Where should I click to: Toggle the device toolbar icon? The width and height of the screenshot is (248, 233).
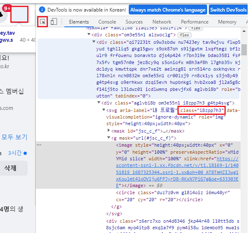pyautogui.click(x=54, y=22)
